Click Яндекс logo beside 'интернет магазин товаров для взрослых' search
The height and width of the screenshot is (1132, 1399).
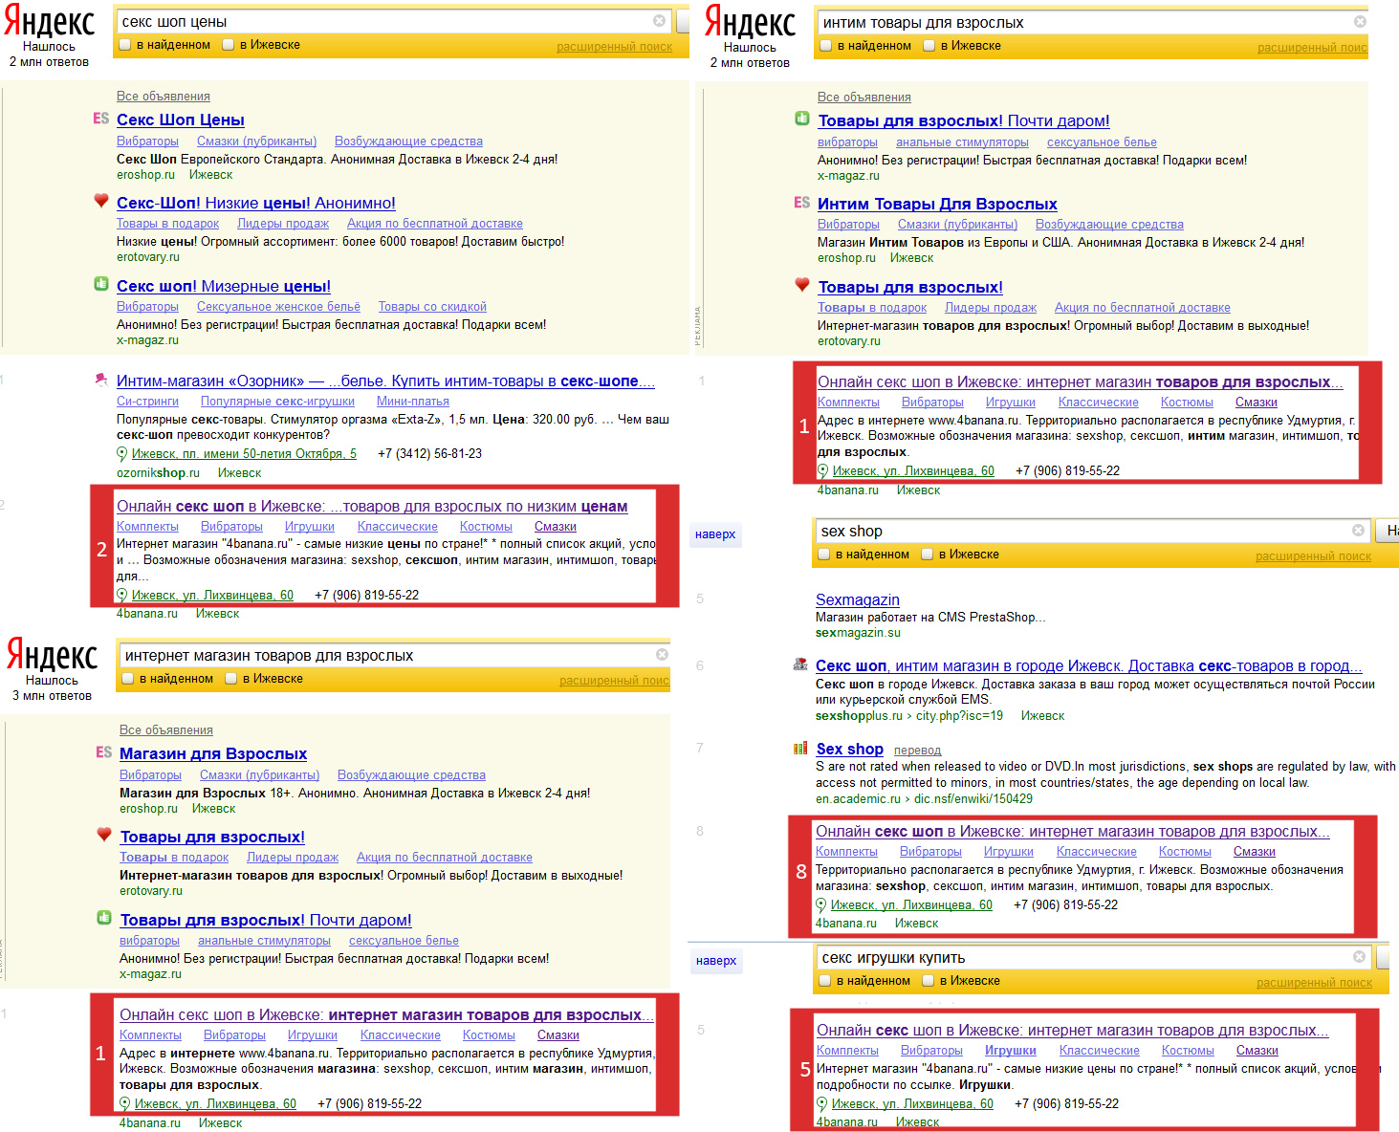click(52, 656)
